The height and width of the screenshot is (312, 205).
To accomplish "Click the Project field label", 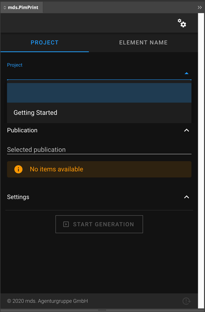I will pyautogui.click(x=15, y=65).
